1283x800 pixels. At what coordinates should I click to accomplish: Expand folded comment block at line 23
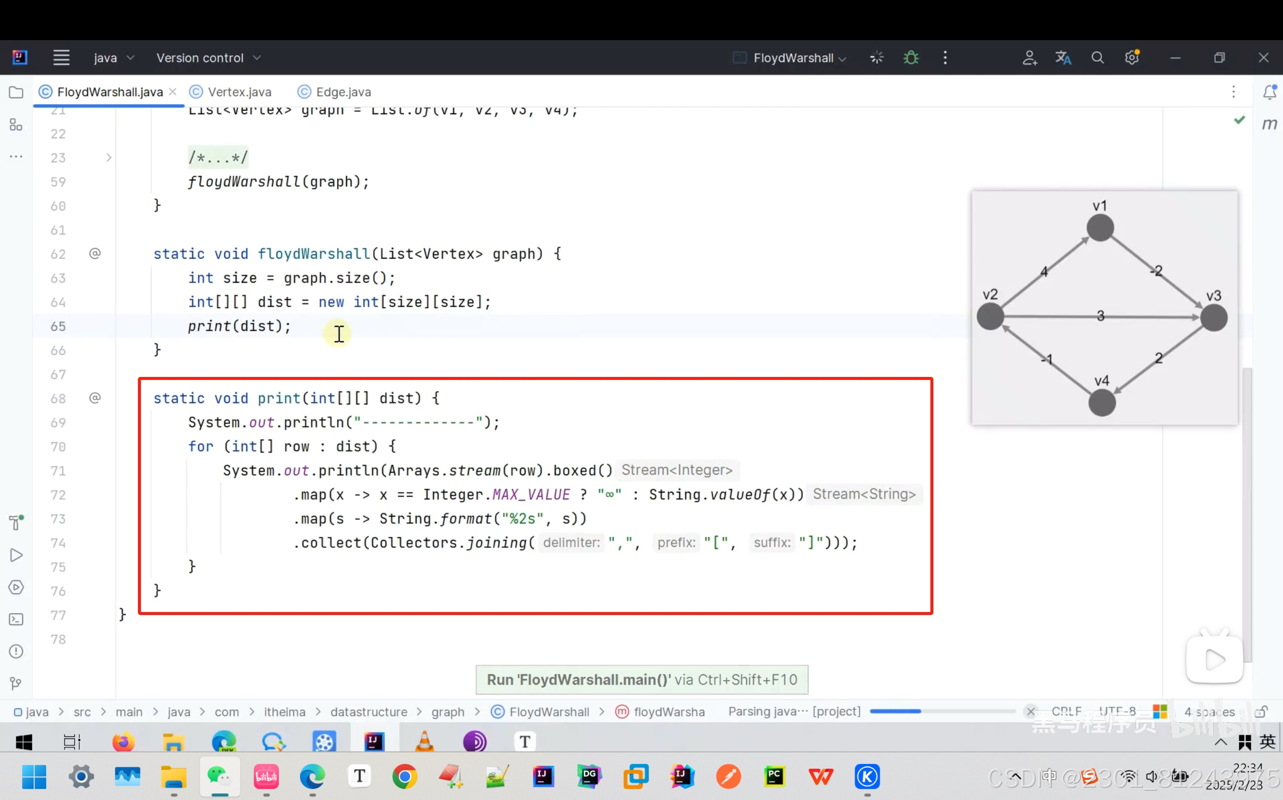coord(108,158)
